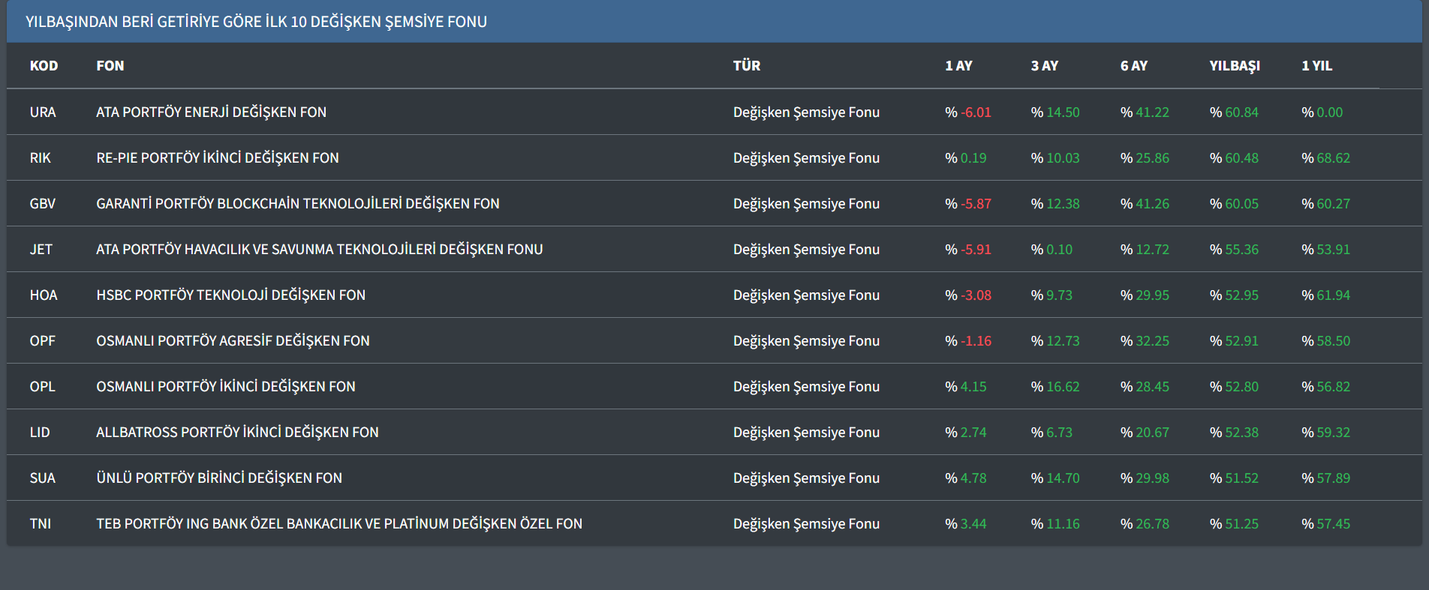Viewport: 1429px width, 590px height.
Task: Click the TNI fund code
Action: pos(41,524)
